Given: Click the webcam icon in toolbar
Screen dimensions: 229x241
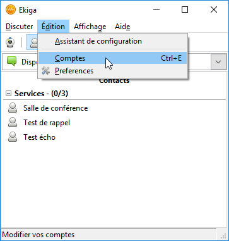Looking at the screenshot, I should point(9,42).
